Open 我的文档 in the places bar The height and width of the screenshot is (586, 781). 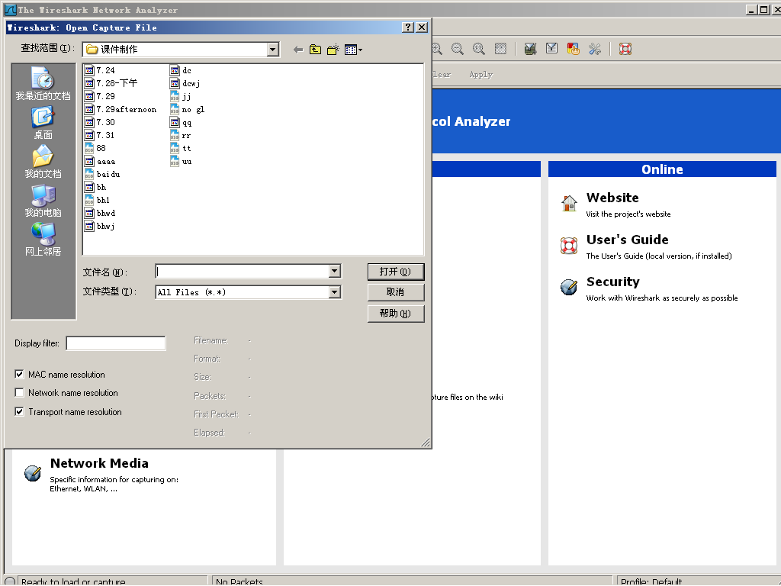pos(43,162)
